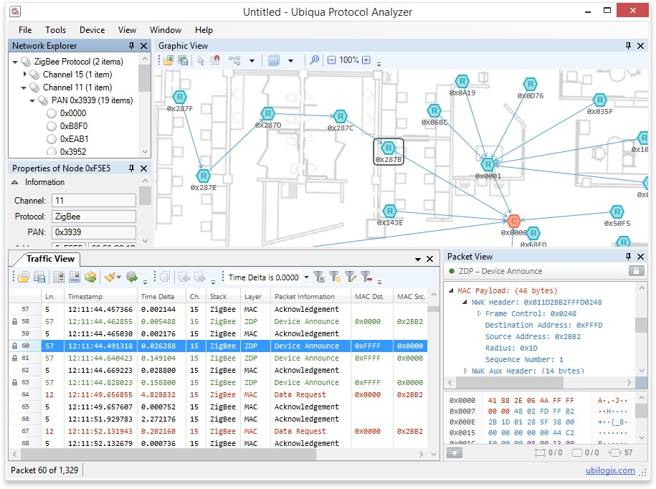
Task: Click lock row icon in Traffic View toolbar
Action: (x=75, y=277)
